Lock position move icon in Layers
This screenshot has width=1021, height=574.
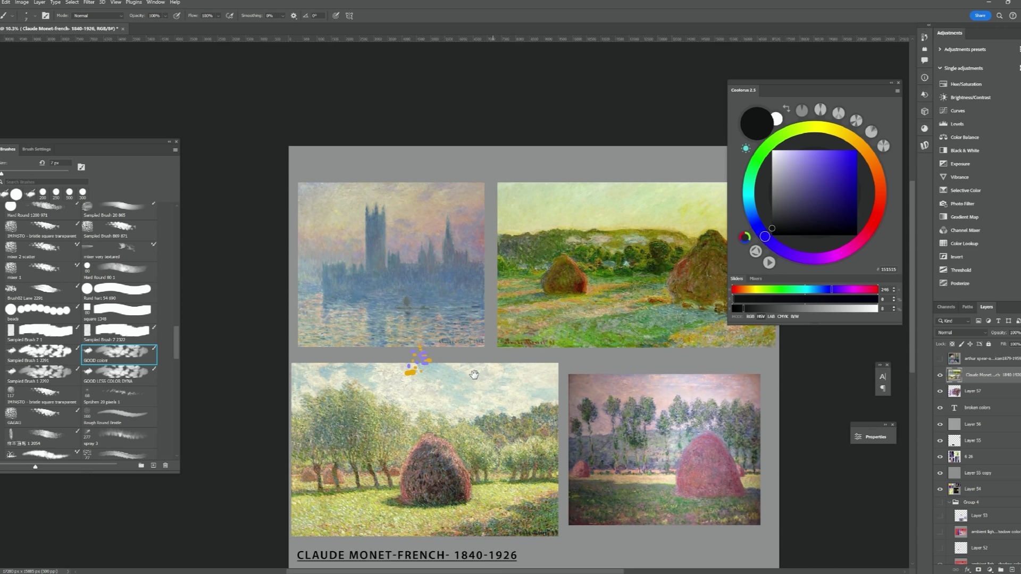pos(970,344)
